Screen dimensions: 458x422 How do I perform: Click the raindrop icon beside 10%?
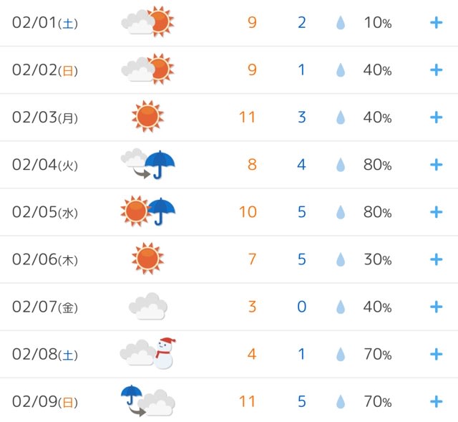pos(341,22)
